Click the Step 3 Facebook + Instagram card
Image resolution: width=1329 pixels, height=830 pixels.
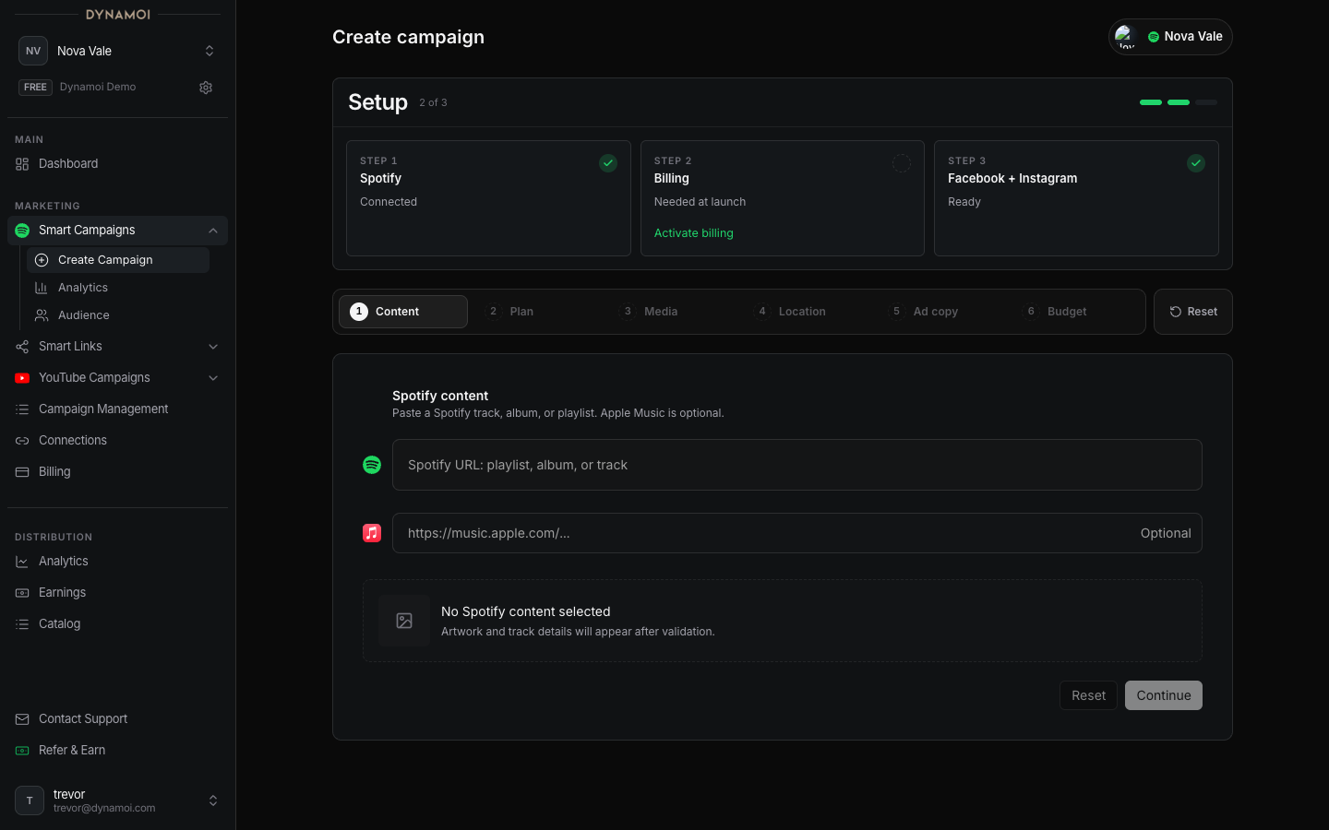tap(1076, 198)
